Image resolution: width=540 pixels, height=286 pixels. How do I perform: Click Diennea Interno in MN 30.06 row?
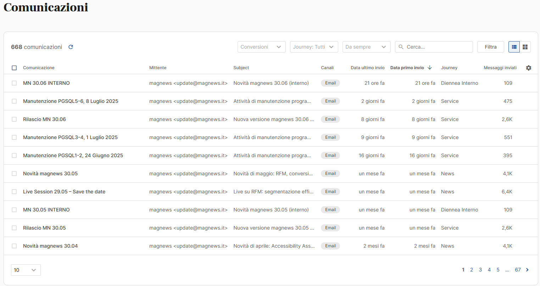460,83
